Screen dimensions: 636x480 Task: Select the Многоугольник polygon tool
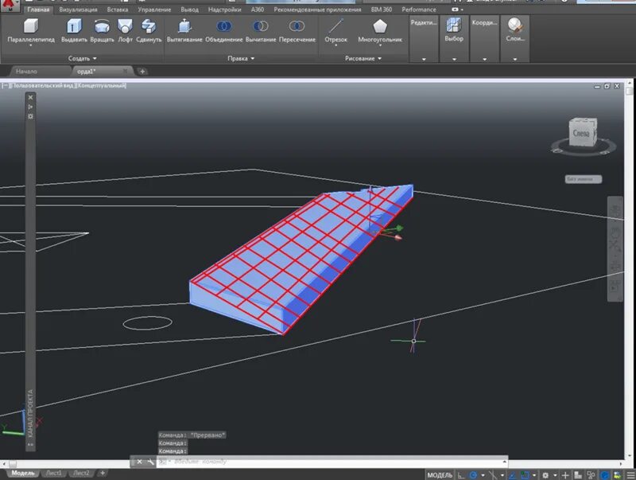[x=380, y=30]
